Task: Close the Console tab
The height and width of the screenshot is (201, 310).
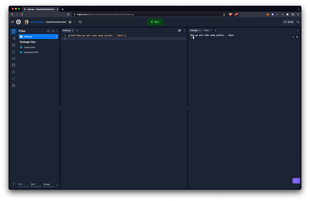Action: [200, 30]
